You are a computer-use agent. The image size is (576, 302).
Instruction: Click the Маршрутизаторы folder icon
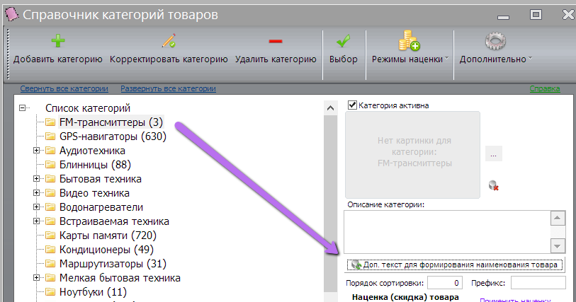click(50, 264)
